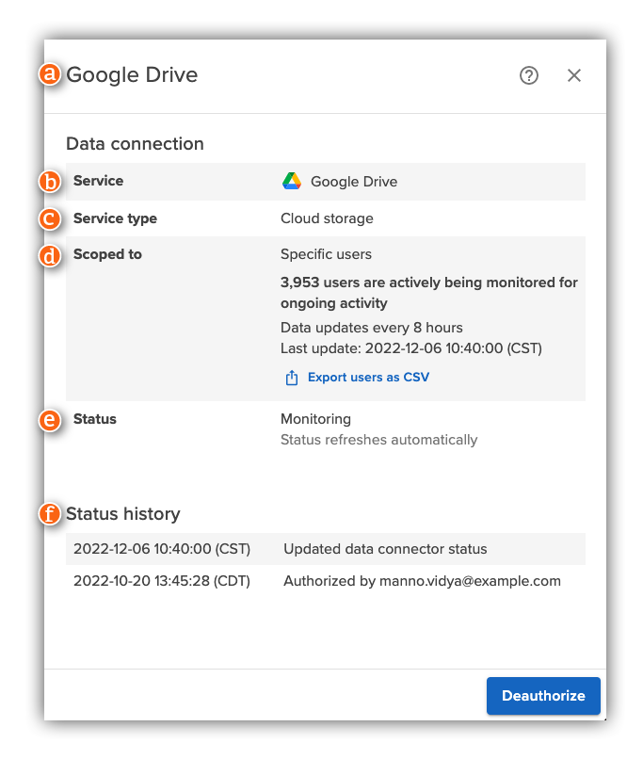Click the Status row label

(95, 419)
